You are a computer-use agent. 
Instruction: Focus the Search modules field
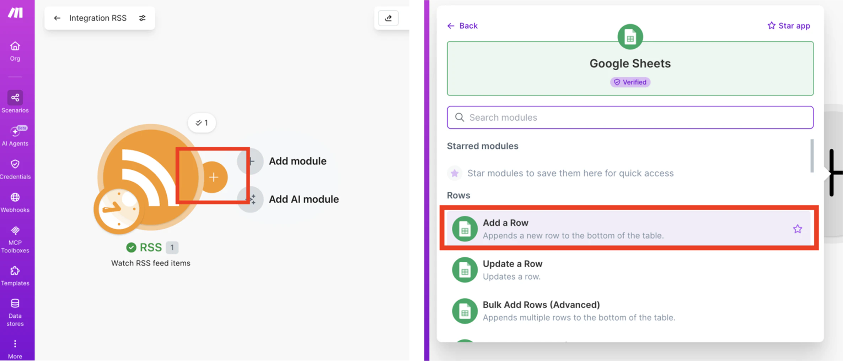tap(630, 117)
